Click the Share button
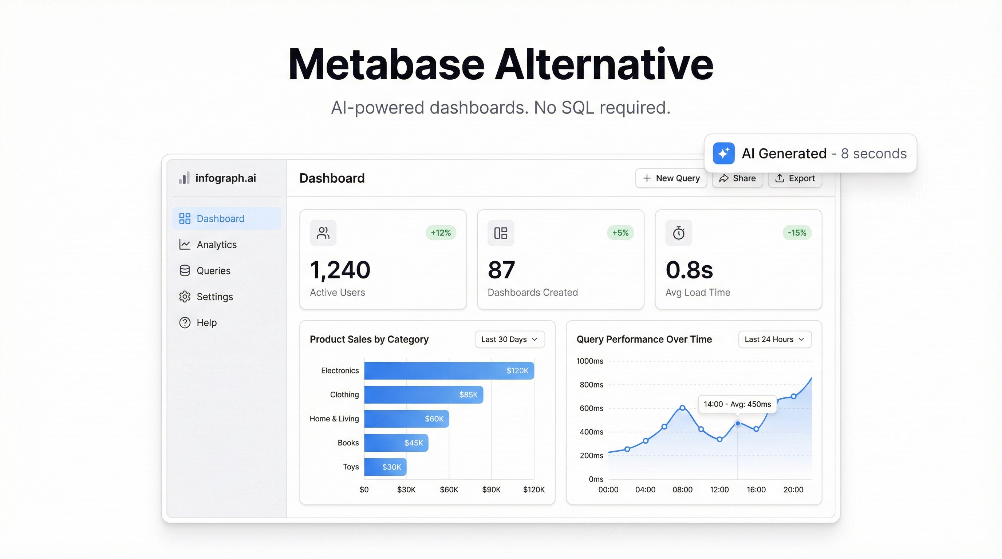1002x559 pixels. [x=737, y=178]
